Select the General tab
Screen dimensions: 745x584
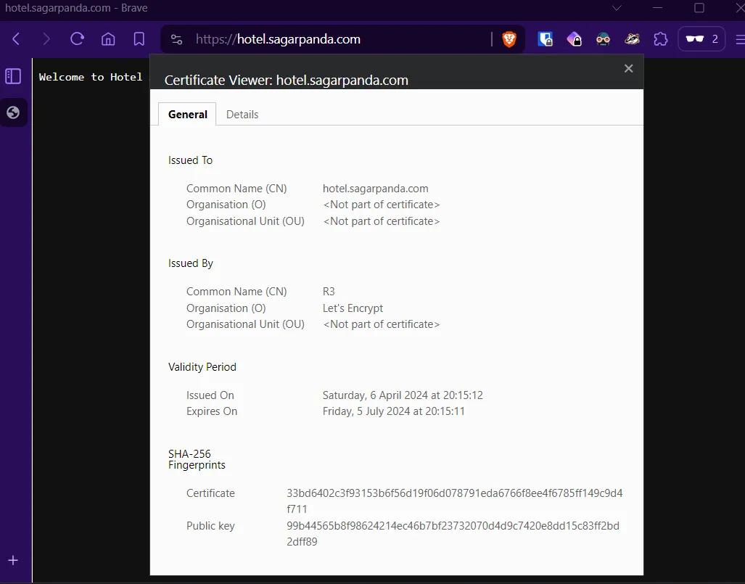188,115
